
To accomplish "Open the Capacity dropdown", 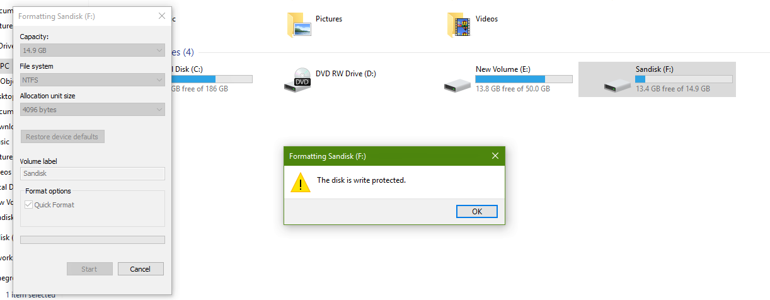I will pyautogui.click(x=92, y=50).
